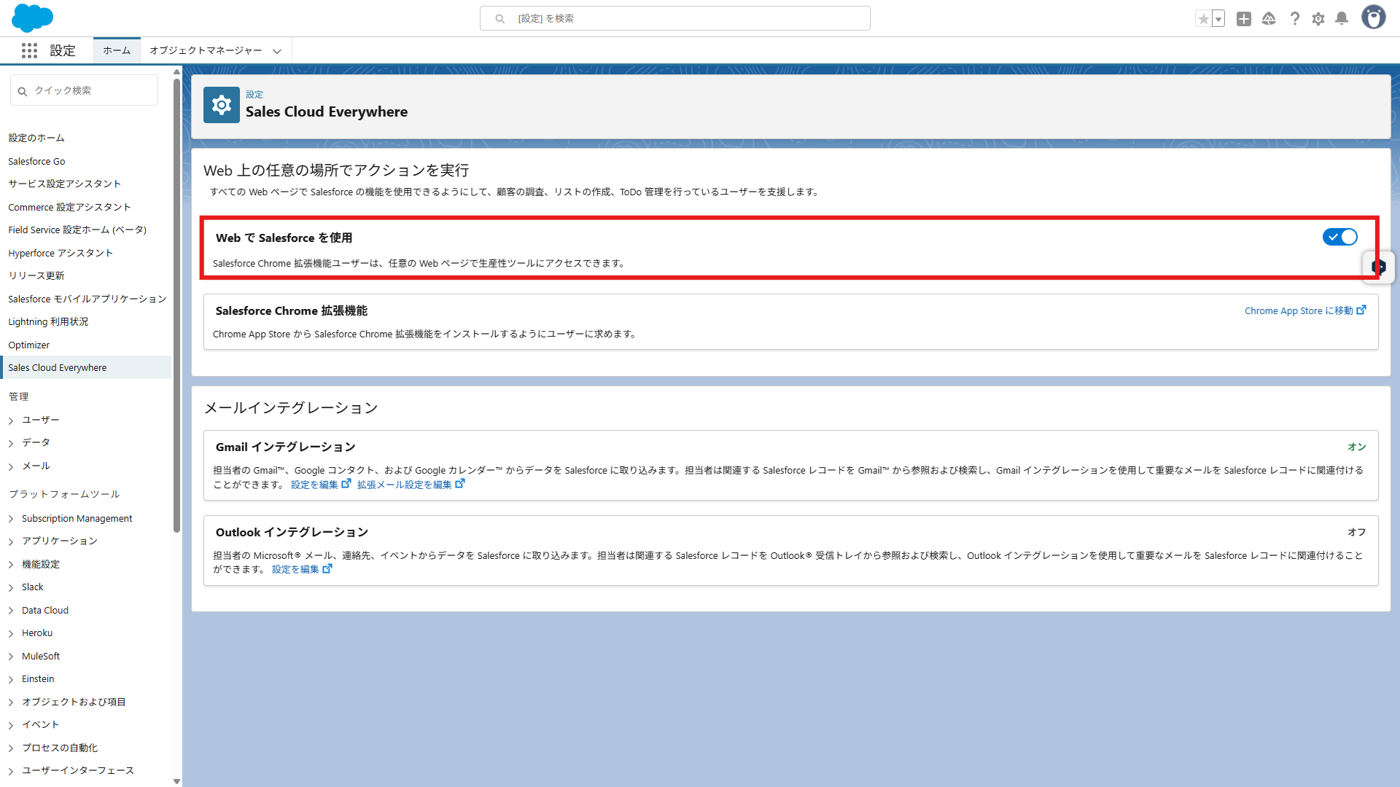The image size is (1400, 787).
Task: Open Salesforce モバイルアプリケーション in the sidebar
Action: [x=87, y=299]
